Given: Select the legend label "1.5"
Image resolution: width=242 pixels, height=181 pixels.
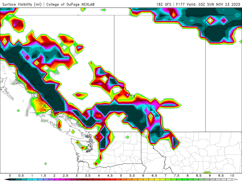Looking at the screenshot, I should [x=43, y=176].
